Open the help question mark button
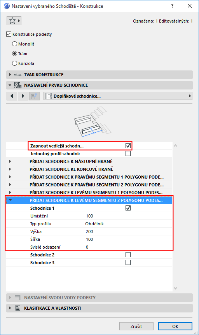The width and height of the screenshot is (199, 335). click(x=172, y=6)
